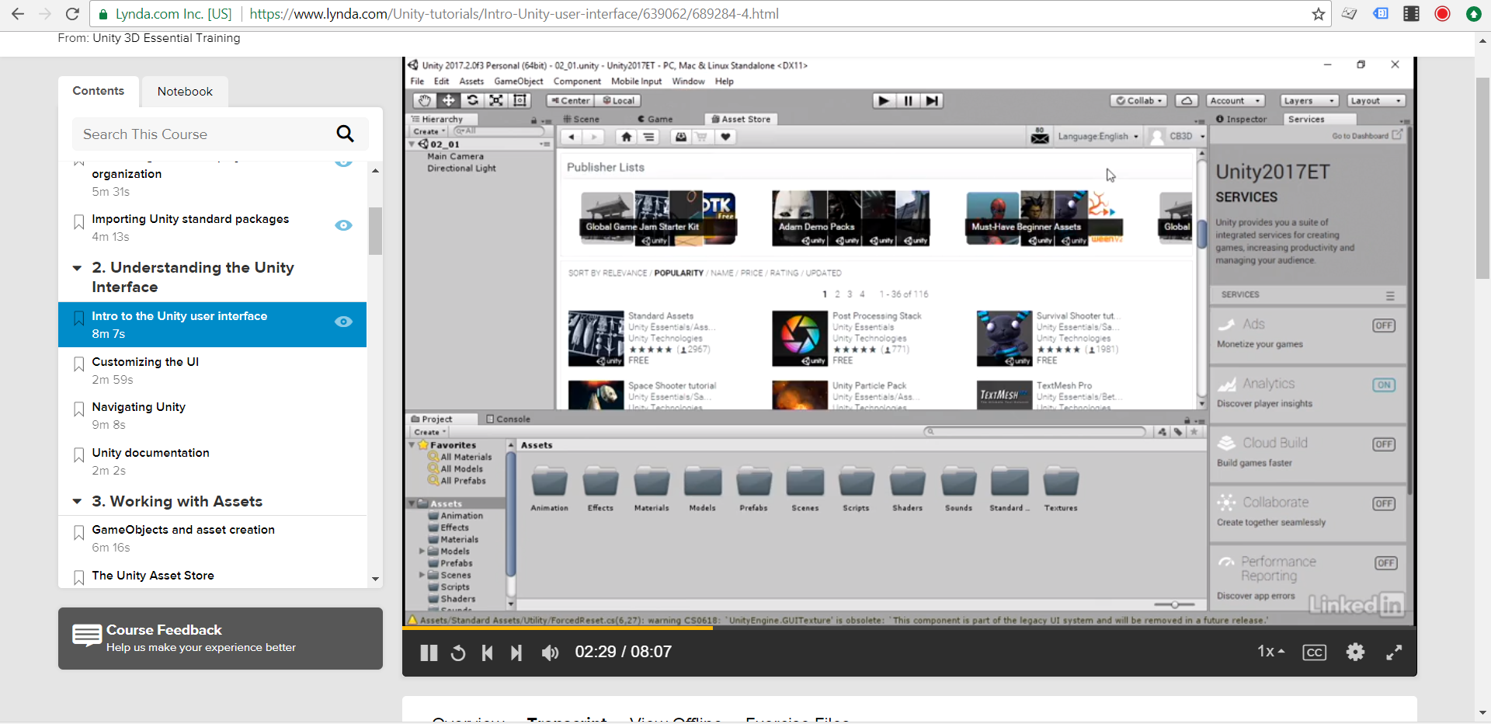
Task: Click Asset Store shopping cart icon
Action: click(702, 137)
